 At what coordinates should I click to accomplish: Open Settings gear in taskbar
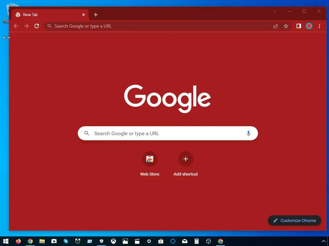(x=149, y=241)
